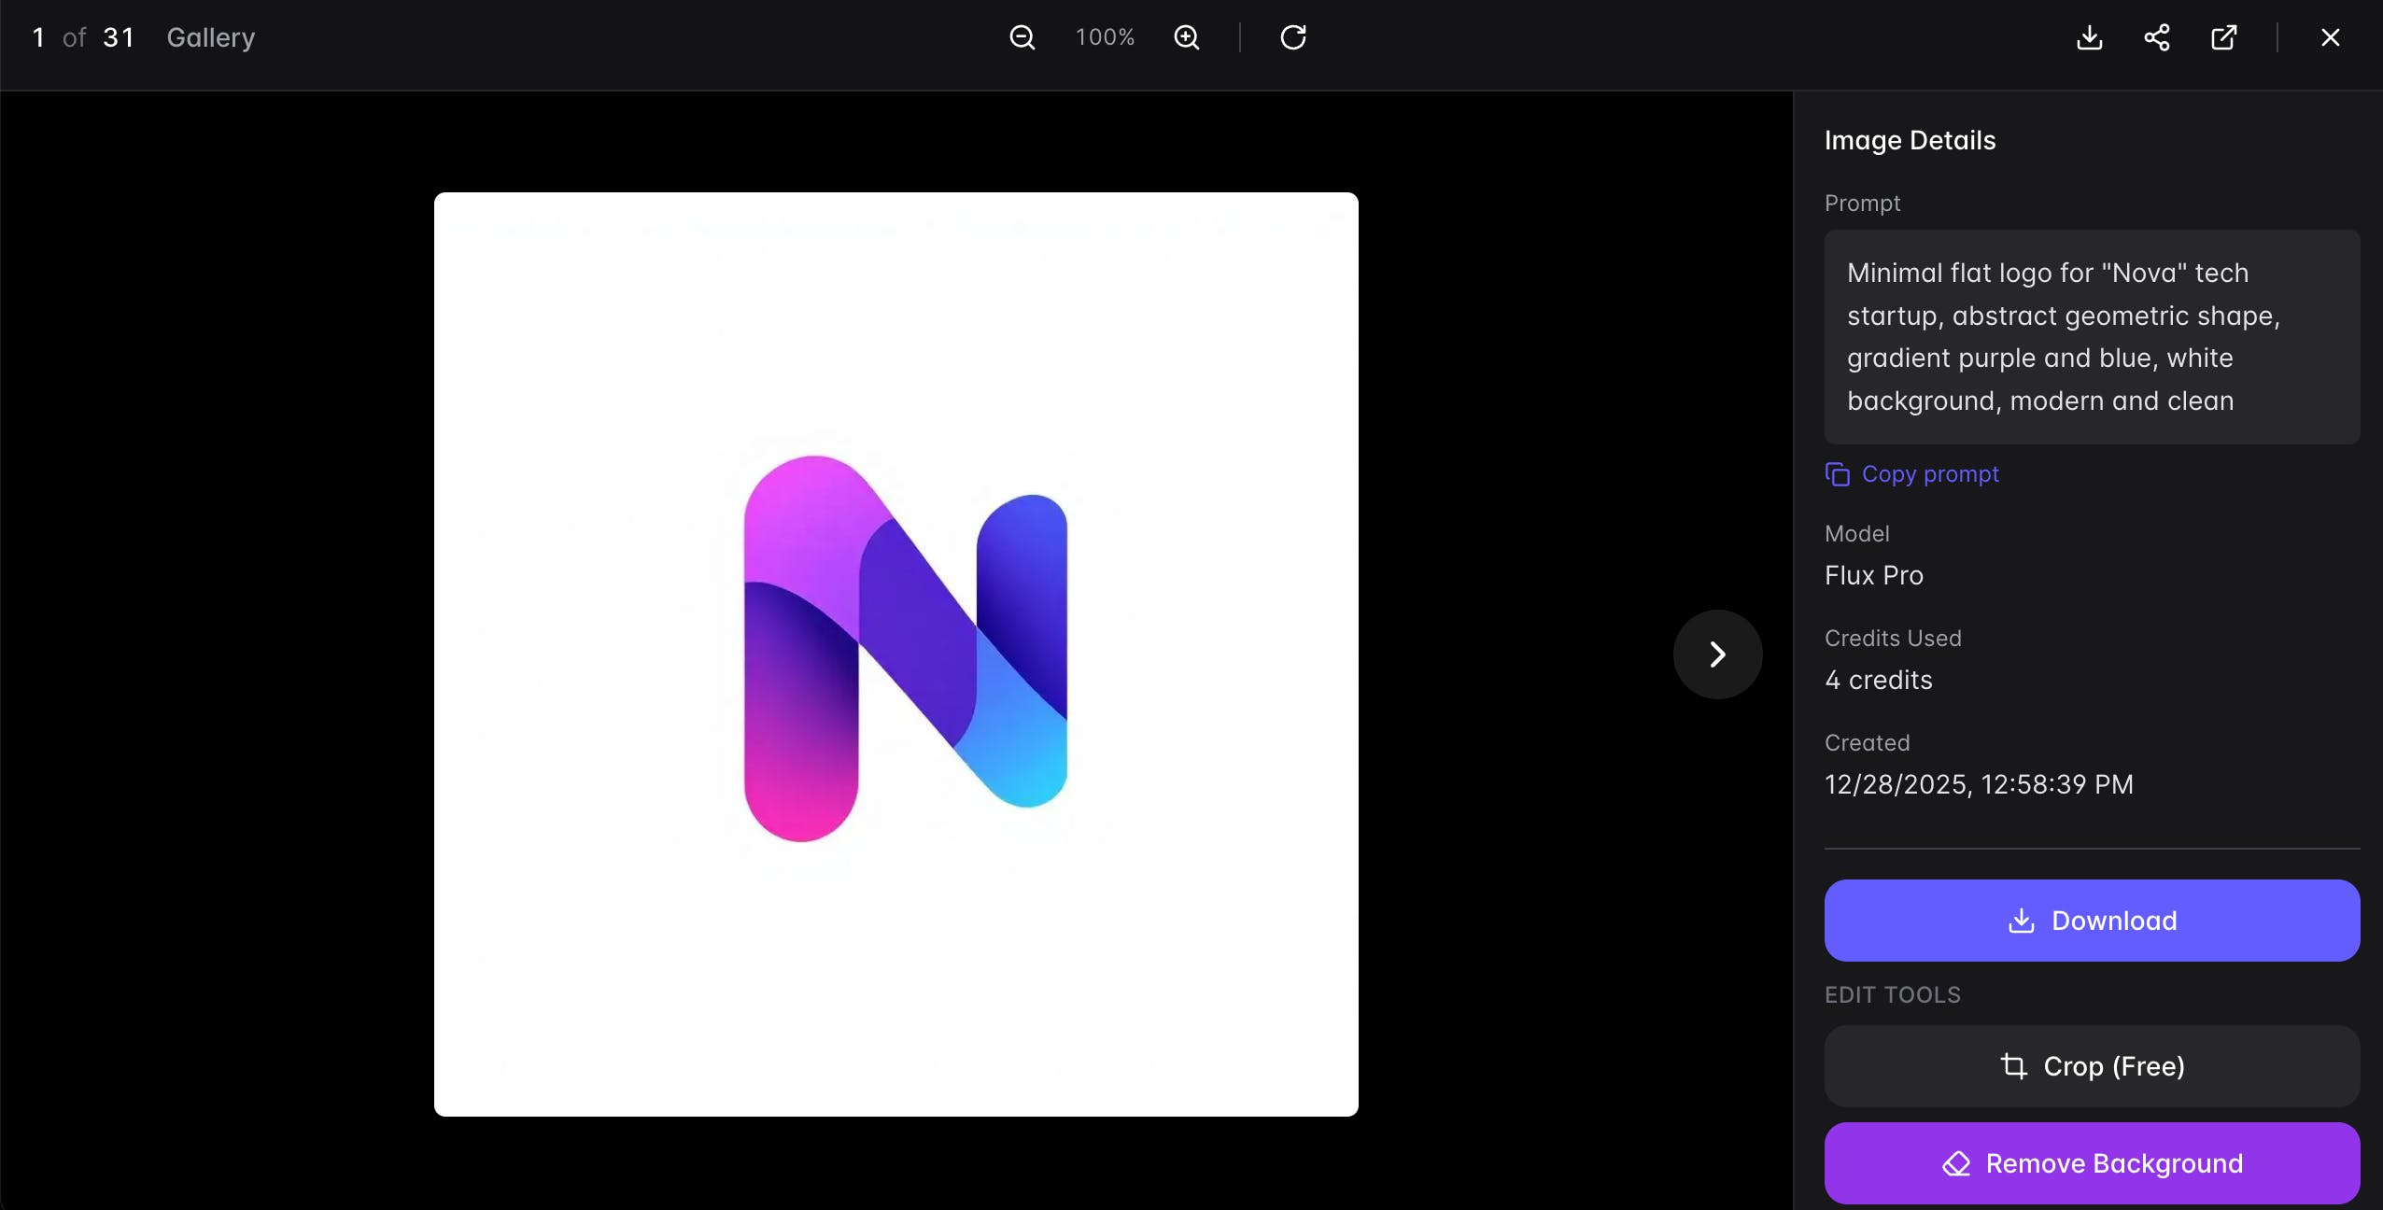Open the Crop (Free) edit tool
This screenshot has height=1210, width=2383.
tap(2092, 1066)
